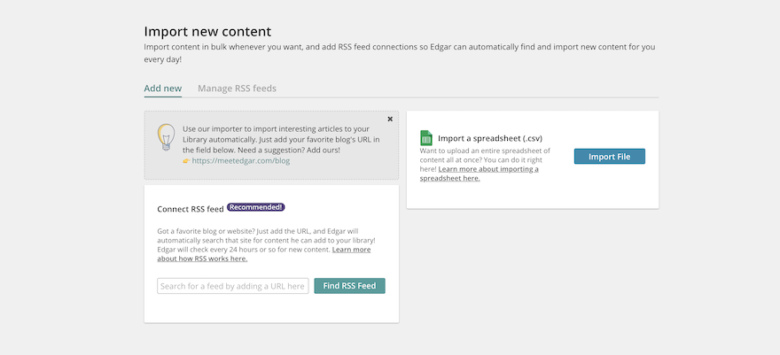Click the purple Recommended! badge
780x355 pixels.
(256, 207)
